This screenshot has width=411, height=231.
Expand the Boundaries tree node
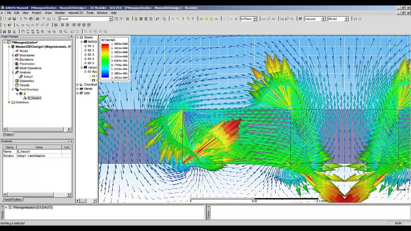pos(13,55)
